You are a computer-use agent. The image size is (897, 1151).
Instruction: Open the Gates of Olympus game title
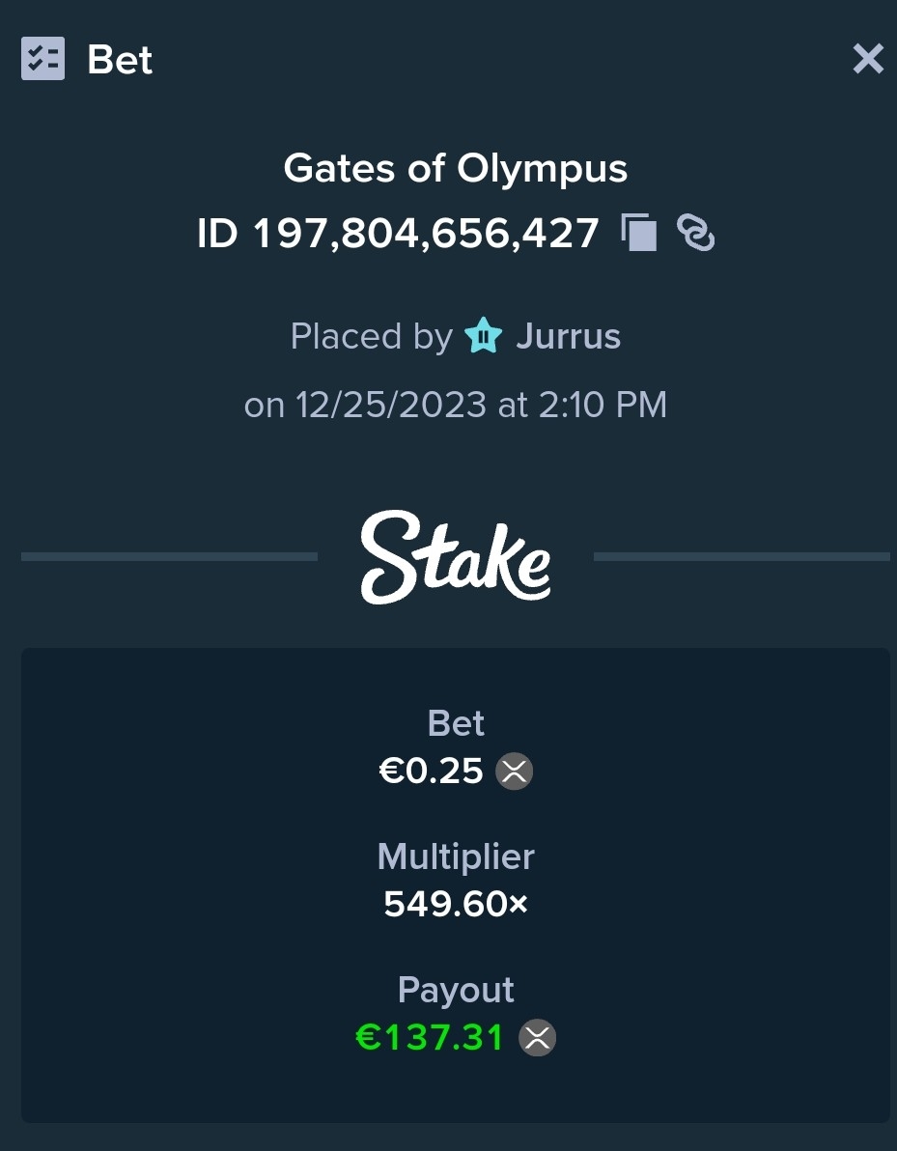[455, 169]
